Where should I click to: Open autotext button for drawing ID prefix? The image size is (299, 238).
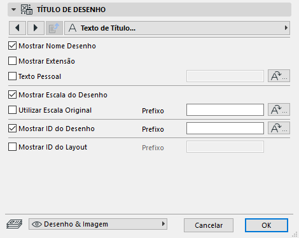click(x=279, y=128)
